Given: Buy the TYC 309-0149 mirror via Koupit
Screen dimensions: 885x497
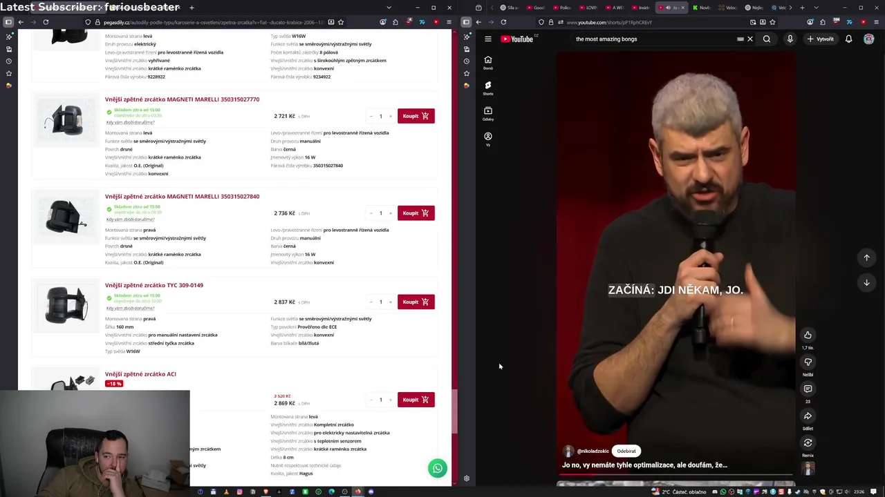Looking at the screenshot, I should pos(416,302).
